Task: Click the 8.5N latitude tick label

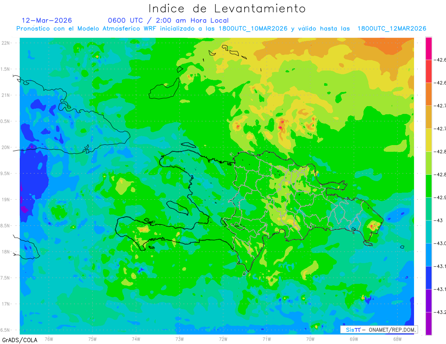Action: (x=5, y=226)
